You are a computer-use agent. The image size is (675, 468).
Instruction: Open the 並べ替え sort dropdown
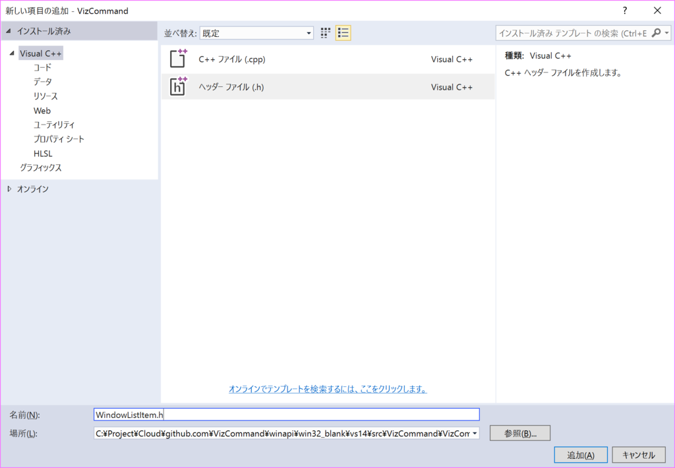(x=256, y=33)
